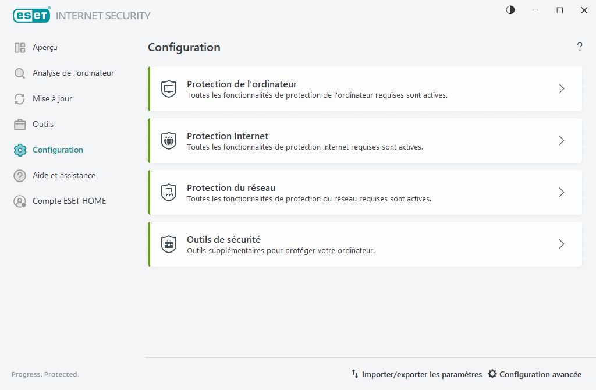Click the Protection du réseau network shield icon

pyautogui.click(x=168, y=192)
